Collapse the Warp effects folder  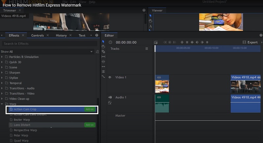pos(2,104)
